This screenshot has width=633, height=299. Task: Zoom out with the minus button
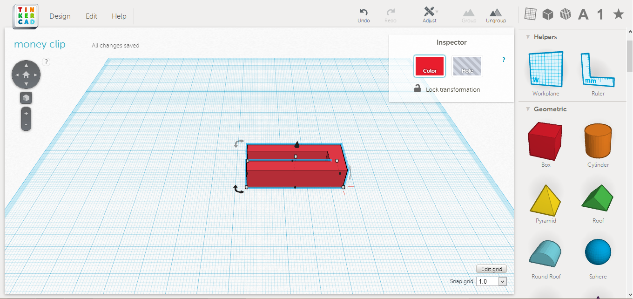pos(26,124)
